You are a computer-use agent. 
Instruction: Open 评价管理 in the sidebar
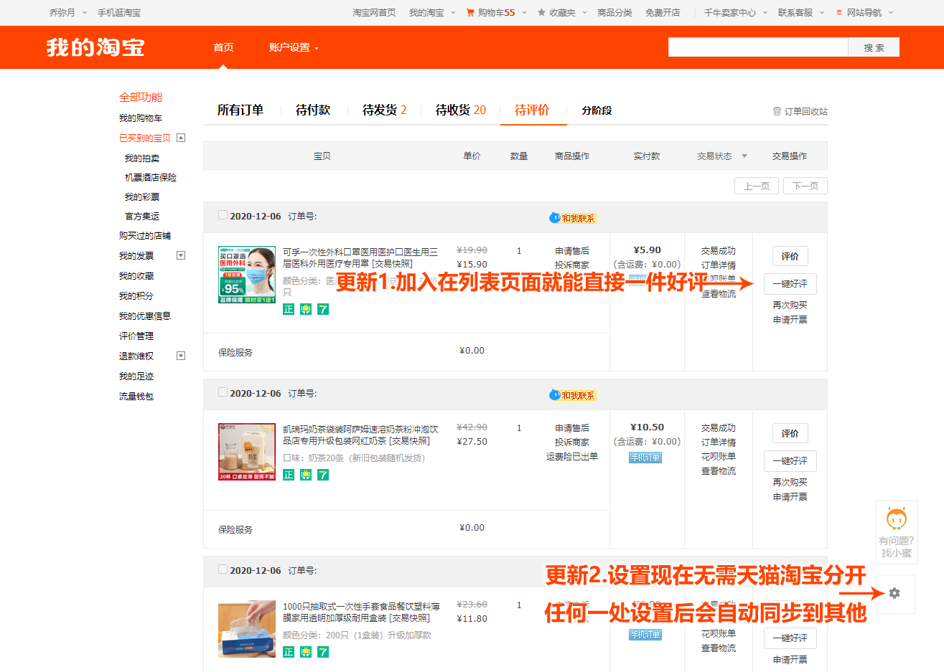136,336
